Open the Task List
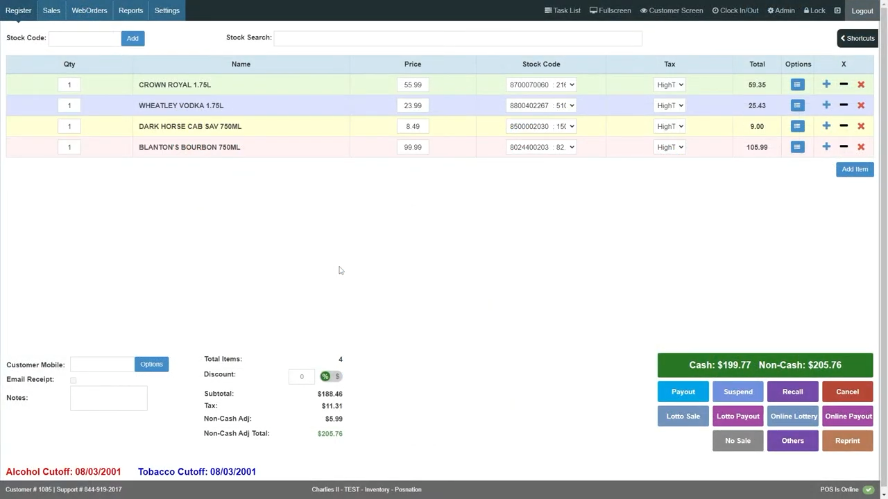This screenshot has width=888, height=499. [562, 10]
